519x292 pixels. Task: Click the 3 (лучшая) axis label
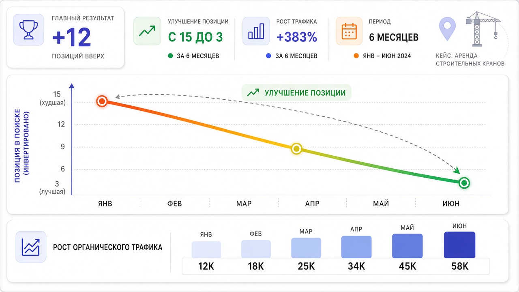(x=52, y=187)
